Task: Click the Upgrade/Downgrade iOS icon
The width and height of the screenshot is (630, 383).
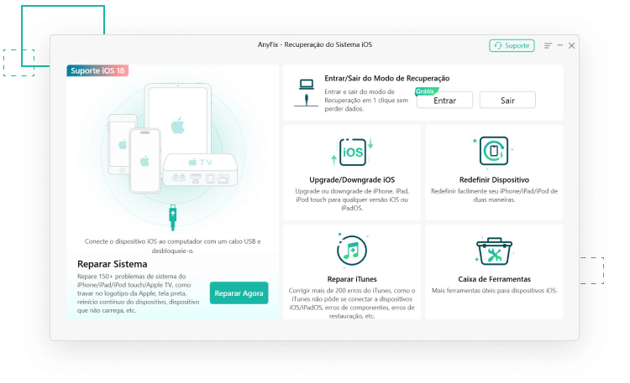Action: (x=352, y=152)
